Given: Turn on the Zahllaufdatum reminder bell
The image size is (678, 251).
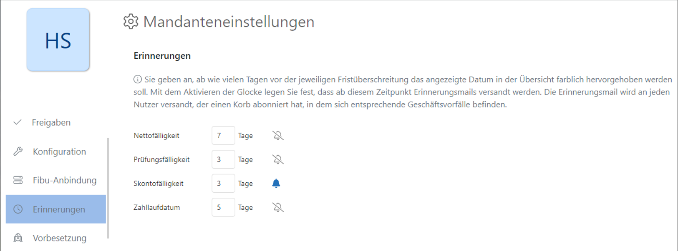Looking at the screenshot, I should coord(277,207).
